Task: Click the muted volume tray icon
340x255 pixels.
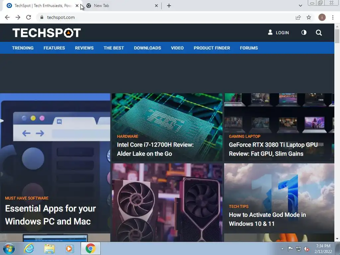Action: (x=306, y=249)
